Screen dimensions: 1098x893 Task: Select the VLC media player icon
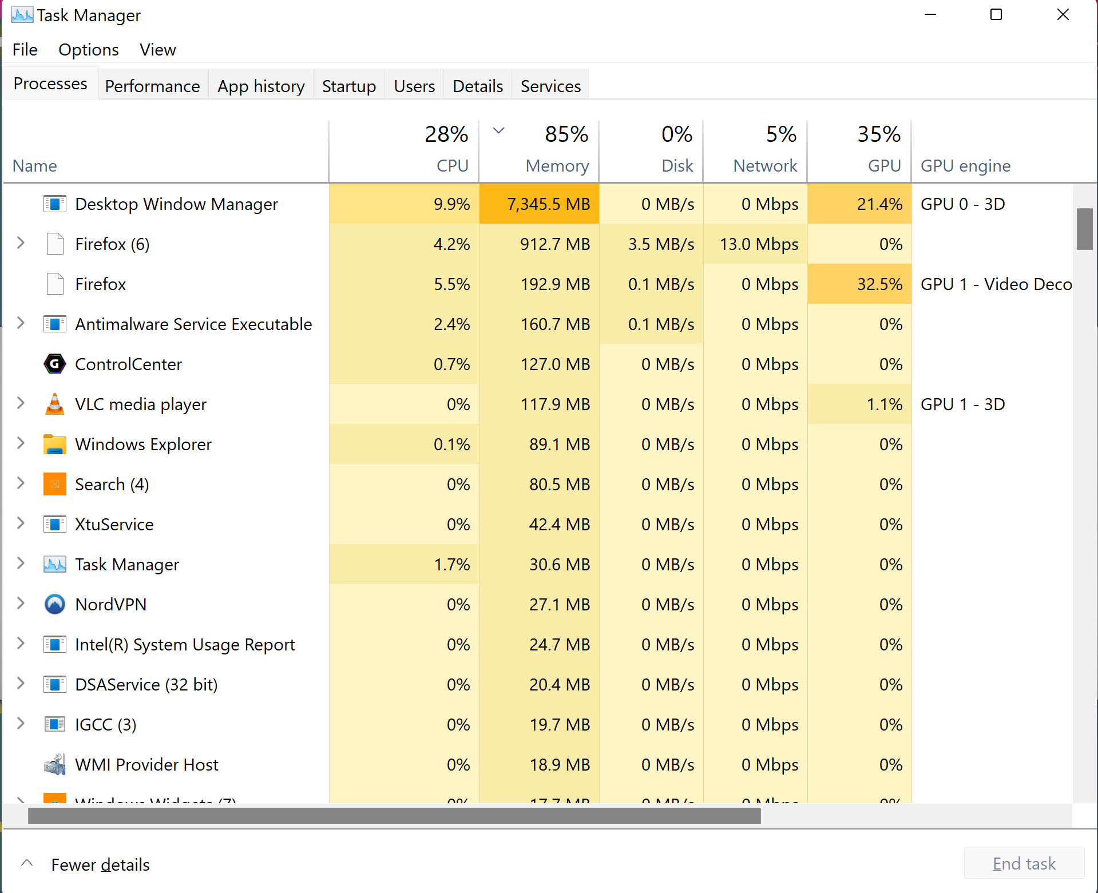point(55,404)
